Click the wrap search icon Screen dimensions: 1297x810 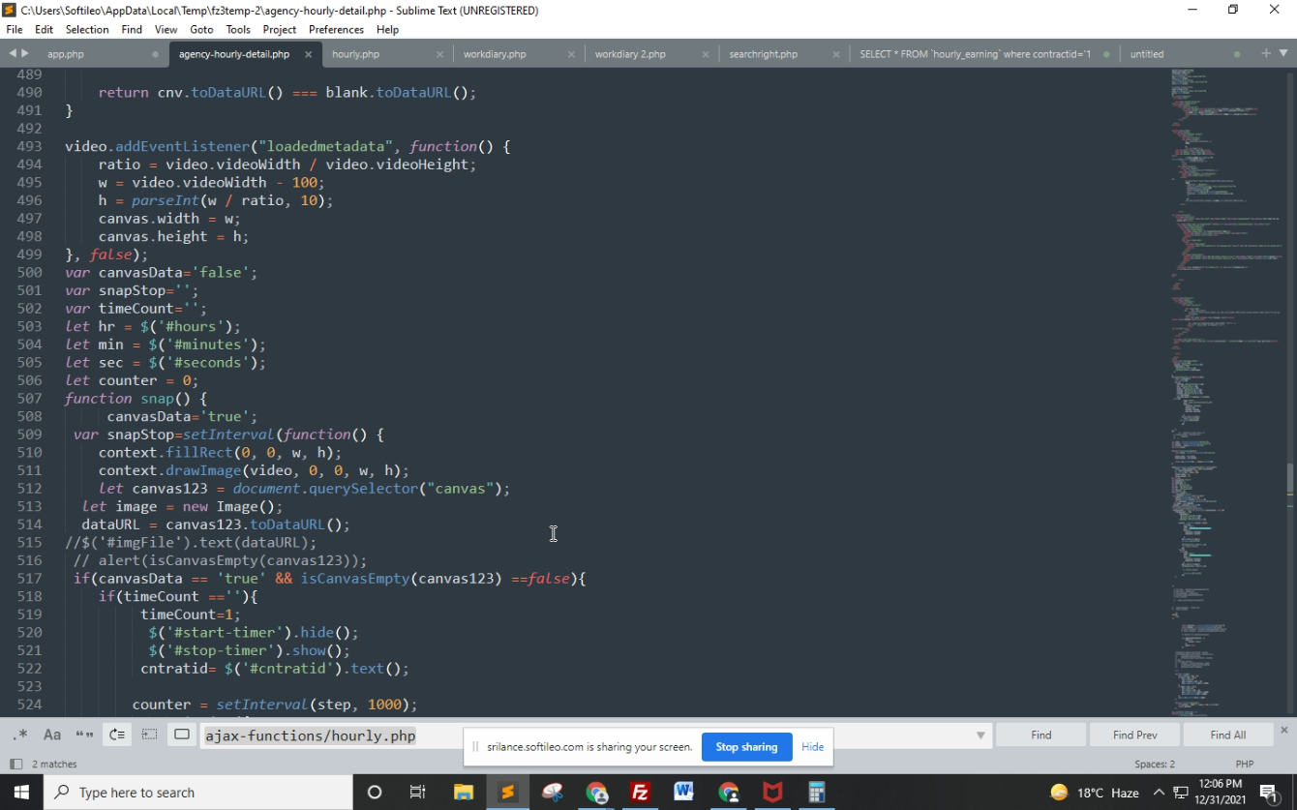116,735
